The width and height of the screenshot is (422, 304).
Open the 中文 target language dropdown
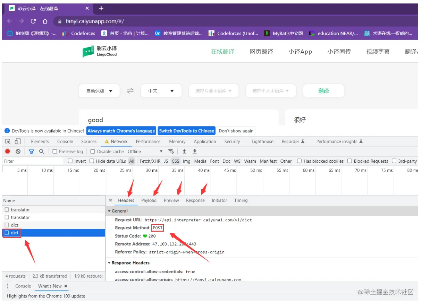pyautogui.click(x=161, y=91)
